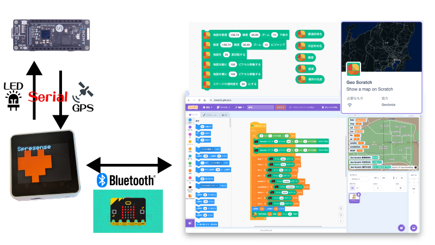Select the light-blue Sensing (調べる) category
Viewport: 435px width, 245px height.
pyautogui.click(x=190, y=157)
